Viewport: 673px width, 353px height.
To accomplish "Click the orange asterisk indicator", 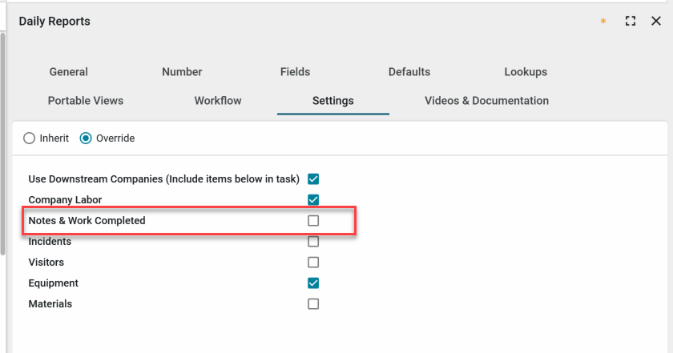I will [x=603, y=22].
